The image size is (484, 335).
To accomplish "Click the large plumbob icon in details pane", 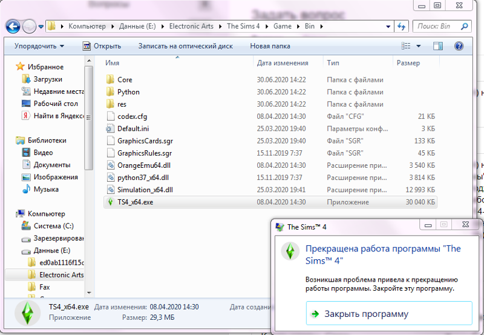I will [x=27, y=313].
